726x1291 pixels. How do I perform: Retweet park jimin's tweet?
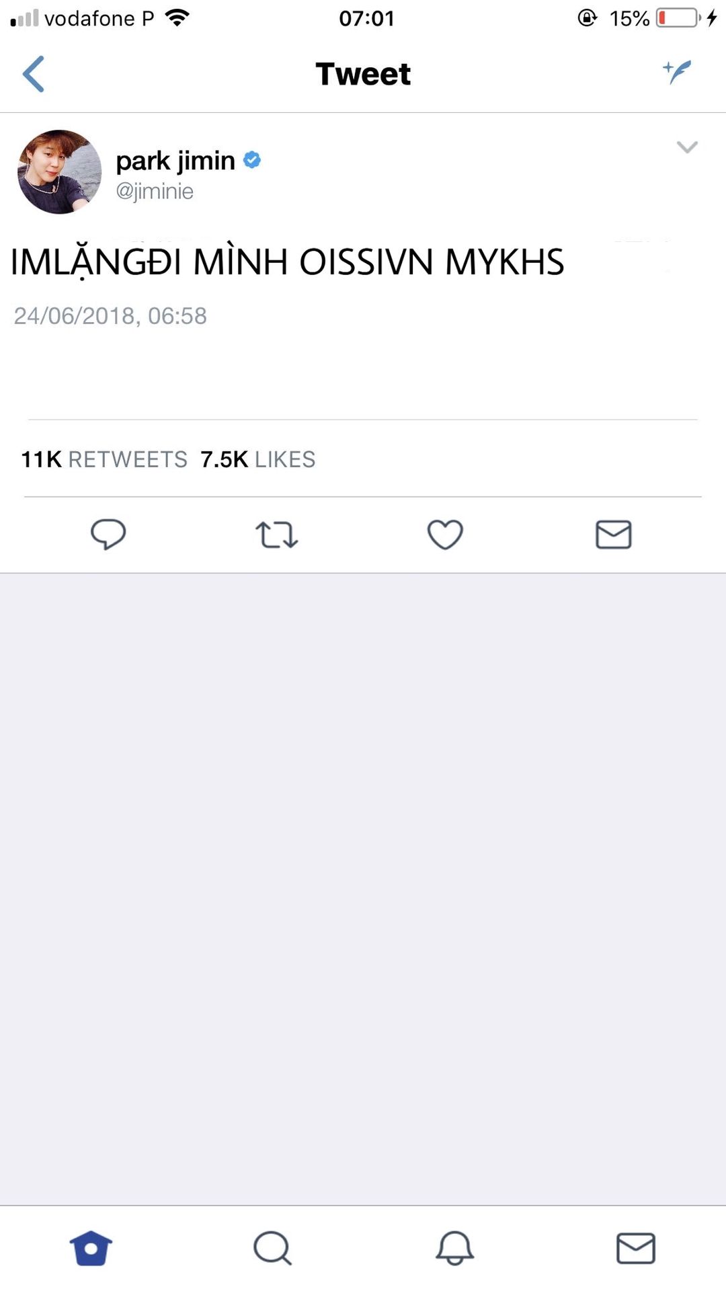[276, 535]
